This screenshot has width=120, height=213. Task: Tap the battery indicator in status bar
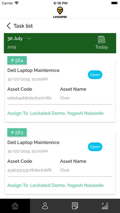(x=114, y=3)
